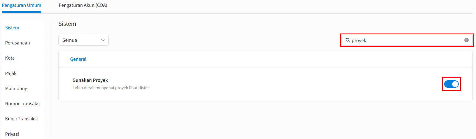Switch to Pengaturan Akun (COA) tab

pyautogui.click(x=83, y=5)
